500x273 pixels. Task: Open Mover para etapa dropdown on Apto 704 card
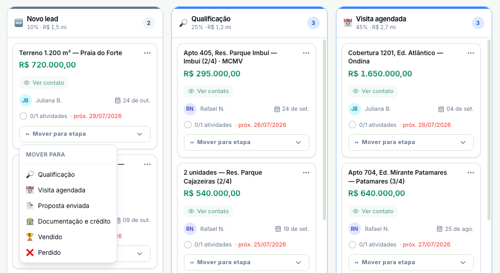coord(411,263)
